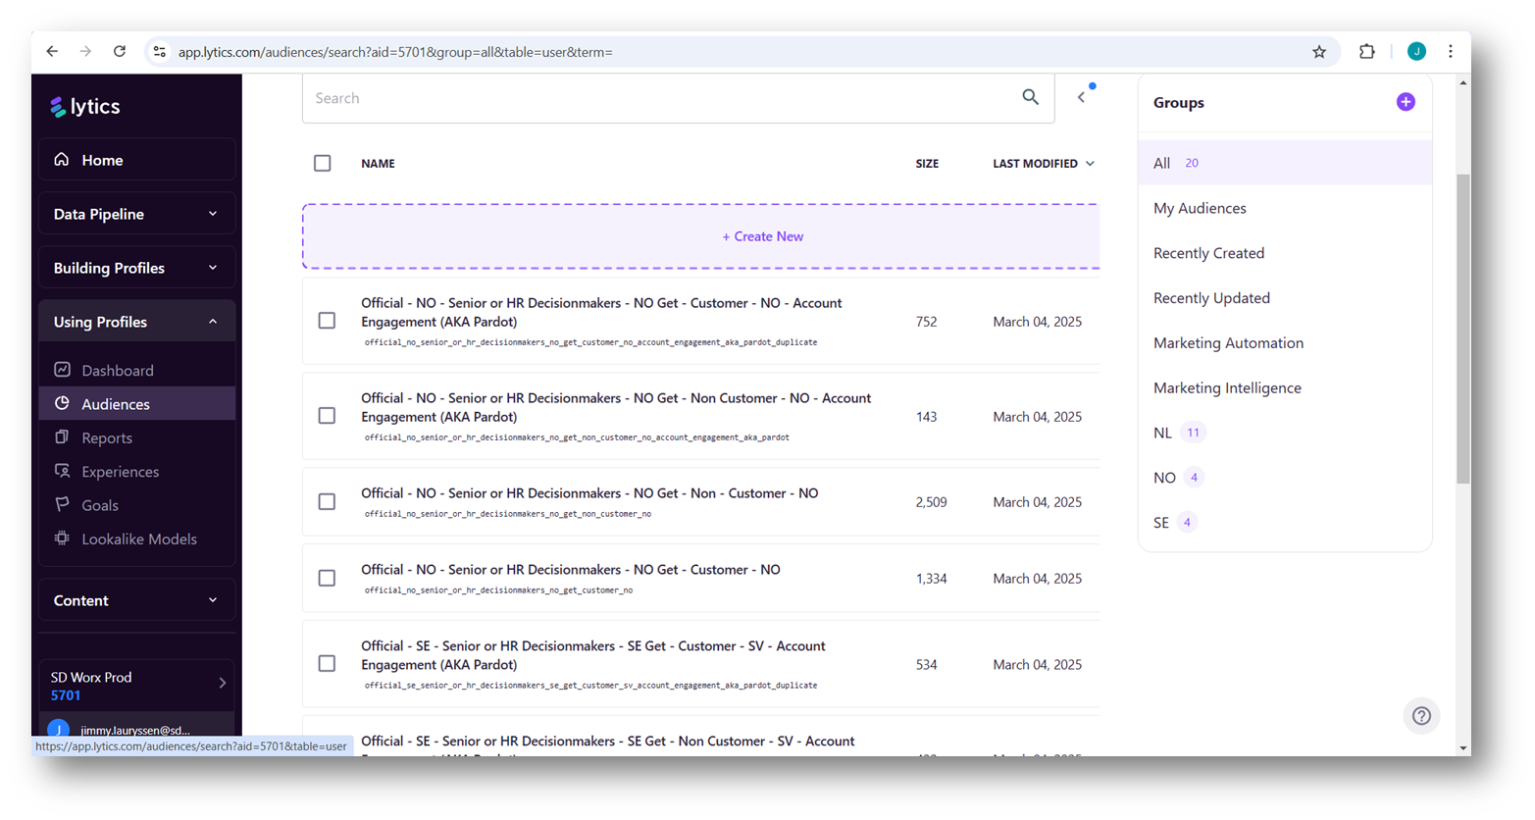Image resolution: width=1535 pixels, height=820 pixels.
Task: Open NO Get Non Customer Account Engagement audience
Action: 616,407
